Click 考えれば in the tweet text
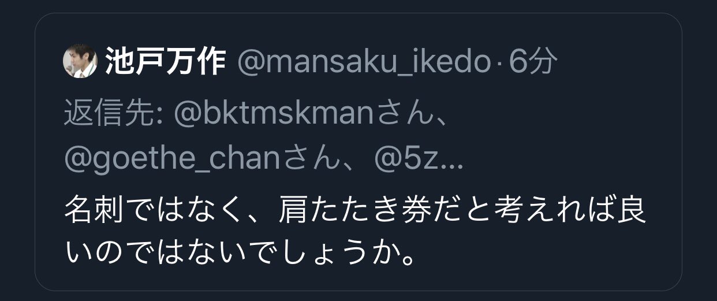Image resolution: width=717 pixels, height=301 pixels. coord(556,213)
